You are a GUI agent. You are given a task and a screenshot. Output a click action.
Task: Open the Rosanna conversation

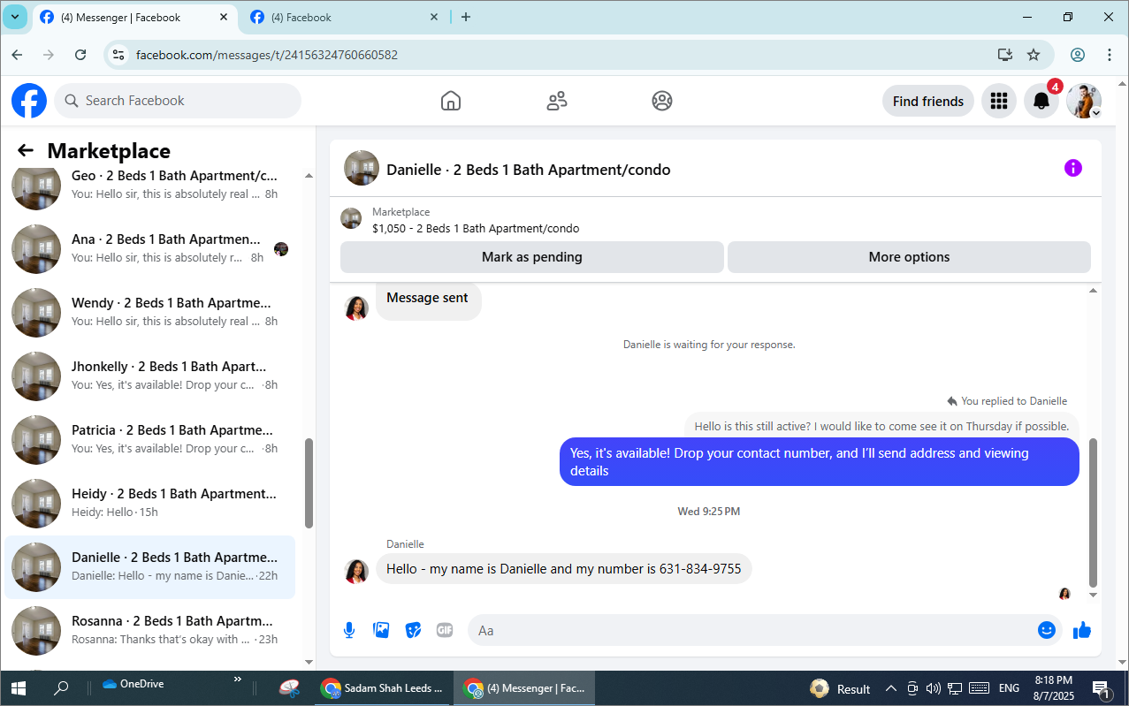pyautogui.click(x=150, y=630)
